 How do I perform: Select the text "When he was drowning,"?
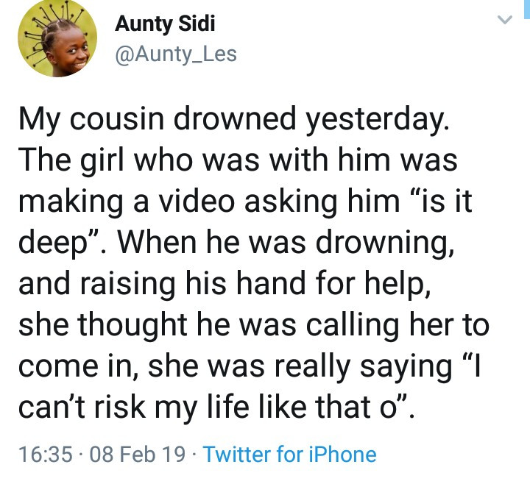tap(286, 243)
